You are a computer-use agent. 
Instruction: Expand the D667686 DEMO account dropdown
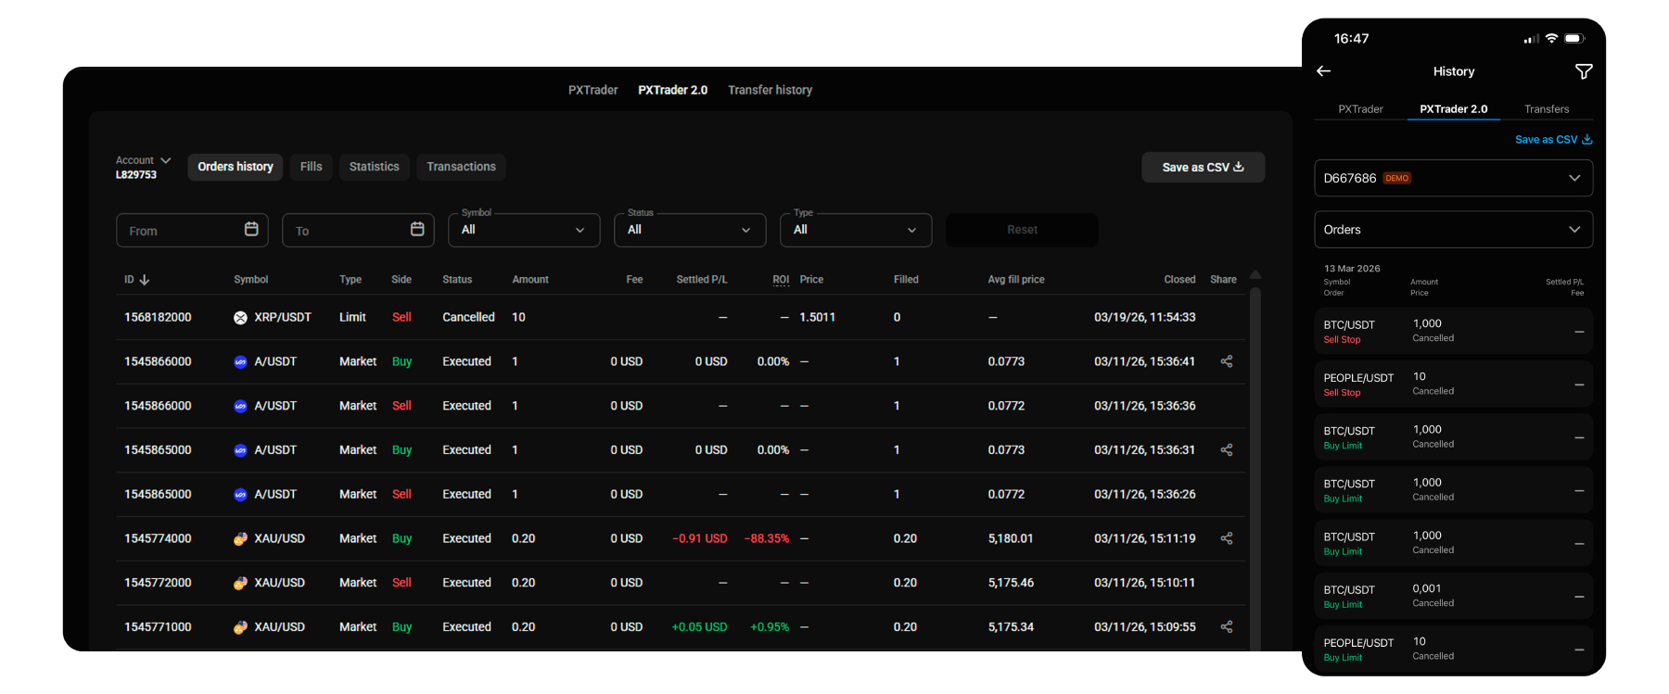(1454, 178)
